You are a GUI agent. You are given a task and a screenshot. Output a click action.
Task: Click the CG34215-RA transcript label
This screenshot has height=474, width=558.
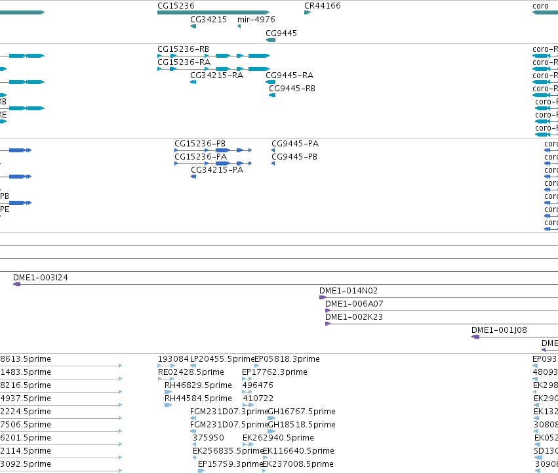point(217,75)
